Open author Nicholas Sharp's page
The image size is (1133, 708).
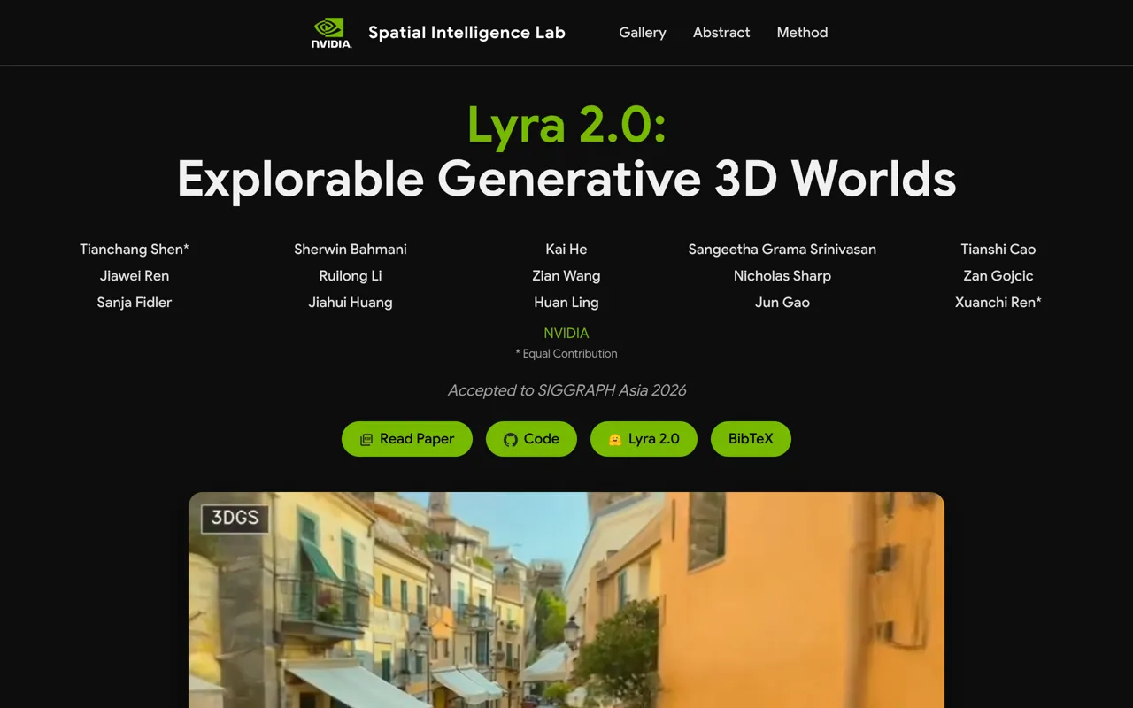(782, 276)
